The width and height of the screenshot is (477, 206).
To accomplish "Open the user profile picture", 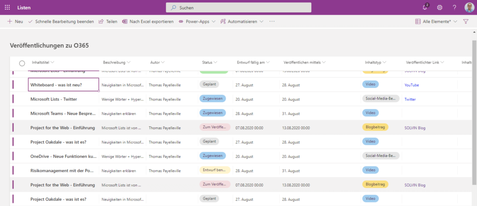I will point(469,7).
